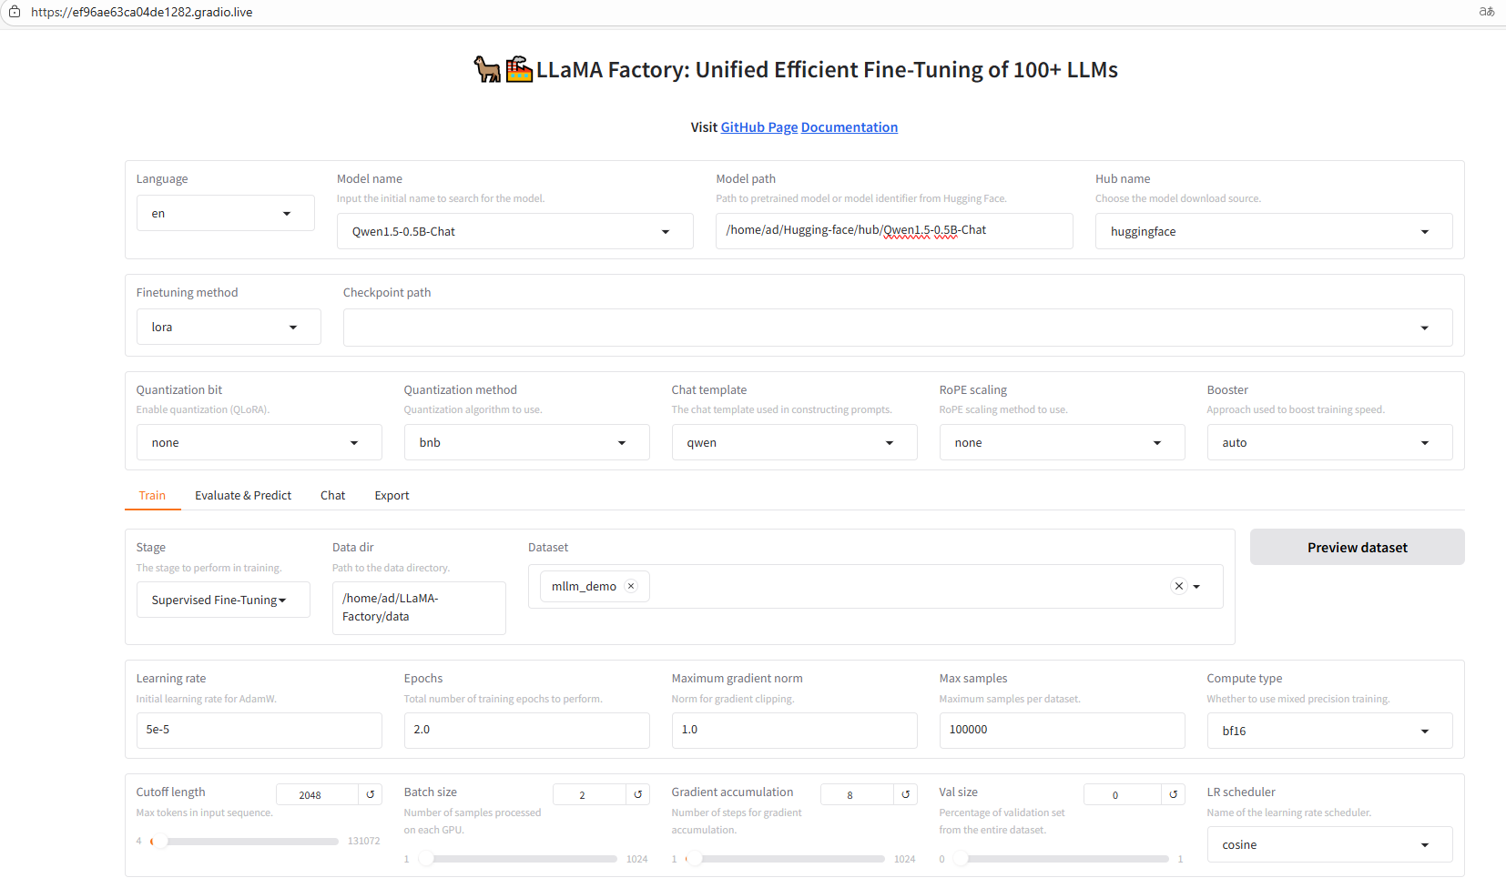Click the reset icon for Val size

[1174, 794]
